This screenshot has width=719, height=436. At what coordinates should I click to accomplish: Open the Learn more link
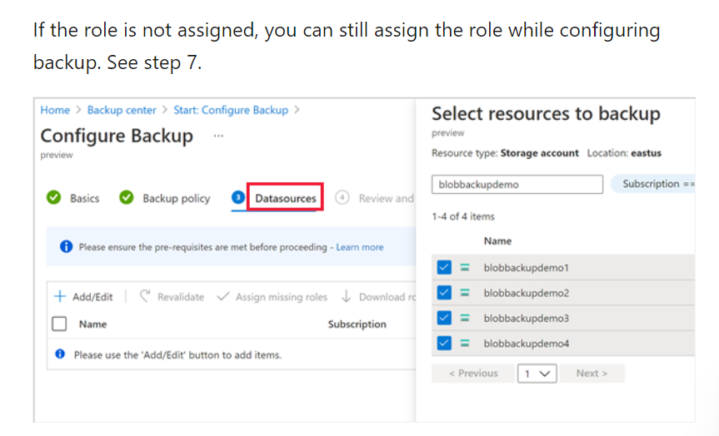(360, 247)
